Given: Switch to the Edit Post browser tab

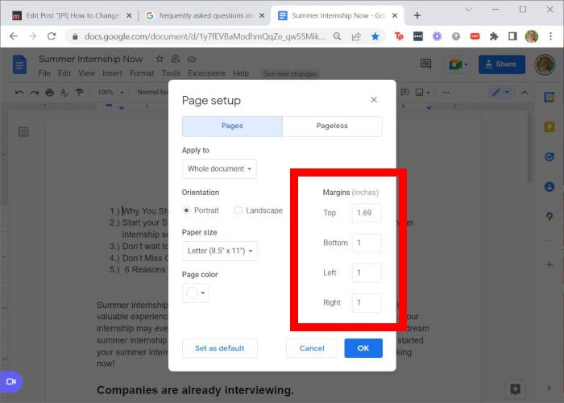Looking at the screenshot, I should [x=73, y=15].
